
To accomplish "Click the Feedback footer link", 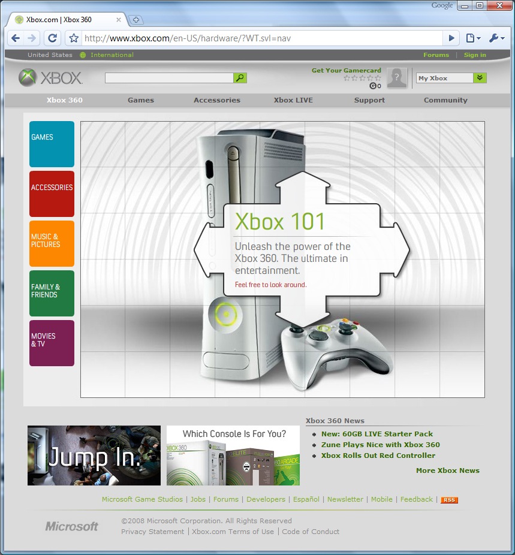I will click(x=417, y=499).
